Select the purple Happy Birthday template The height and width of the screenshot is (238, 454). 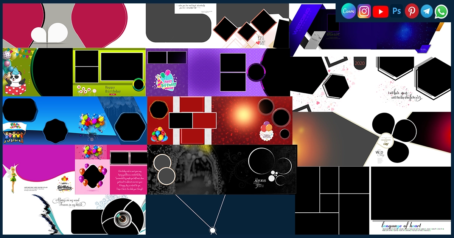[x=218, y=72]
